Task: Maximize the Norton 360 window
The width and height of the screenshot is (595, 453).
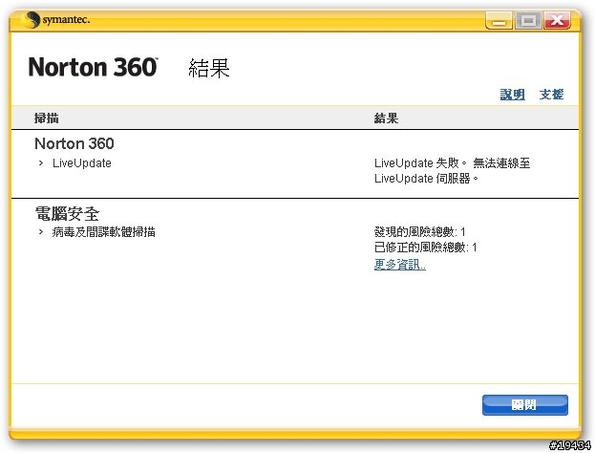Action: (x=528, y=20)
